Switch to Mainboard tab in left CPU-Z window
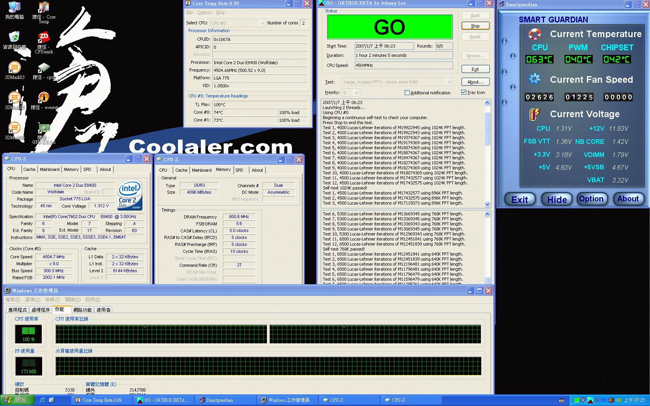 (50, 169)
